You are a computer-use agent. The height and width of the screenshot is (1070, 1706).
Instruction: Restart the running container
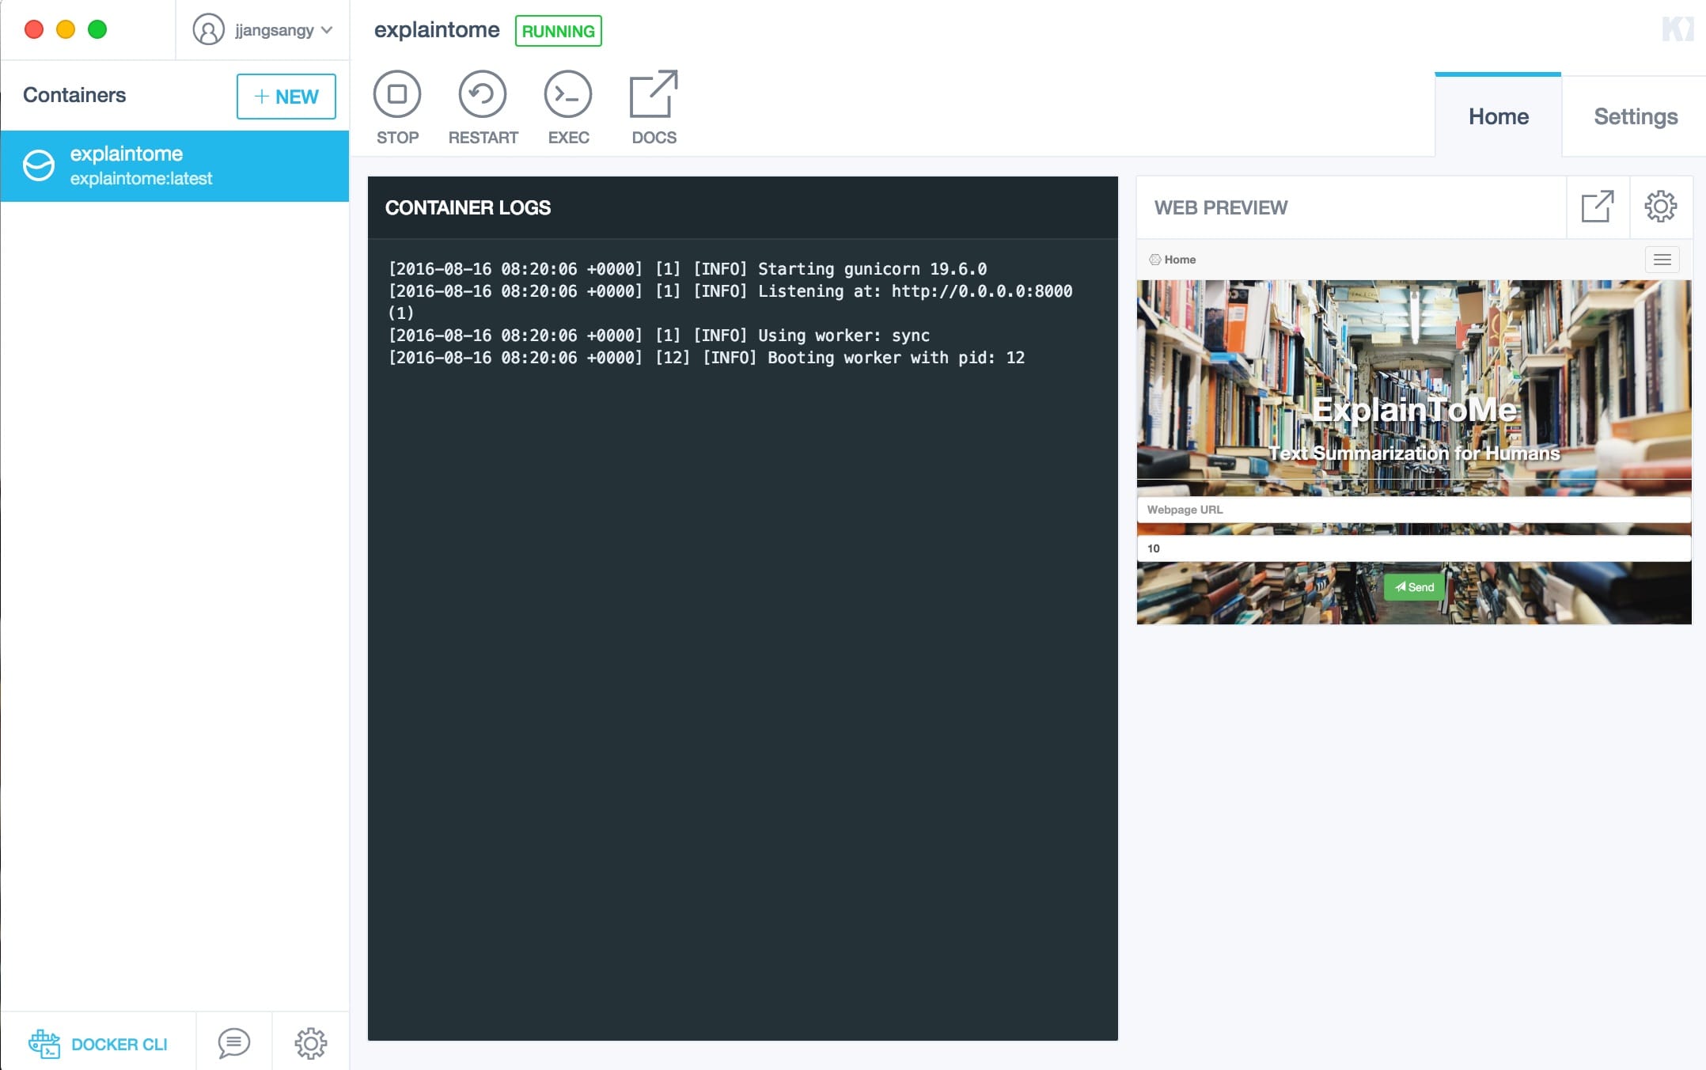coord(483,107)
